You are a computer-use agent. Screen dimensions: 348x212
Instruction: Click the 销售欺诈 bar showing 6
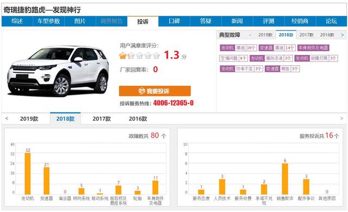(x=285, y=179)
